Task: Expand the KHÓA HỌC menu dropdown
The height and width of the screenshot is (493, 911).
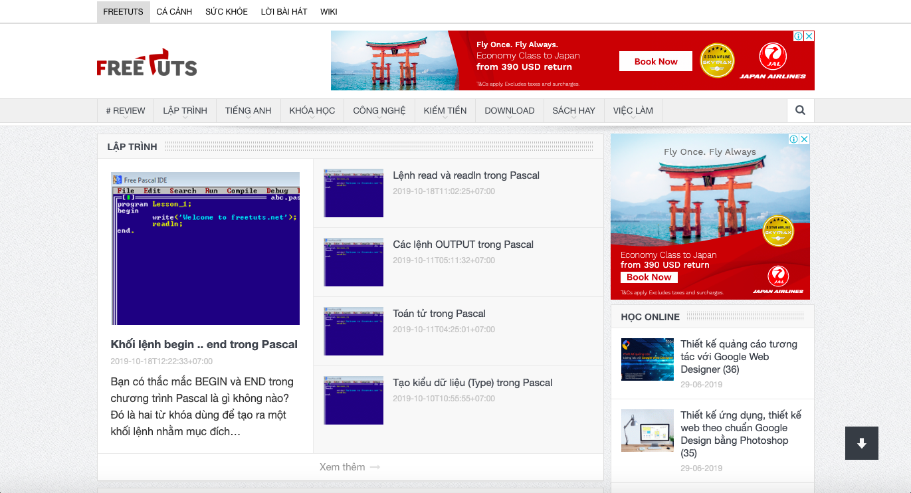Action: (312, 111)
